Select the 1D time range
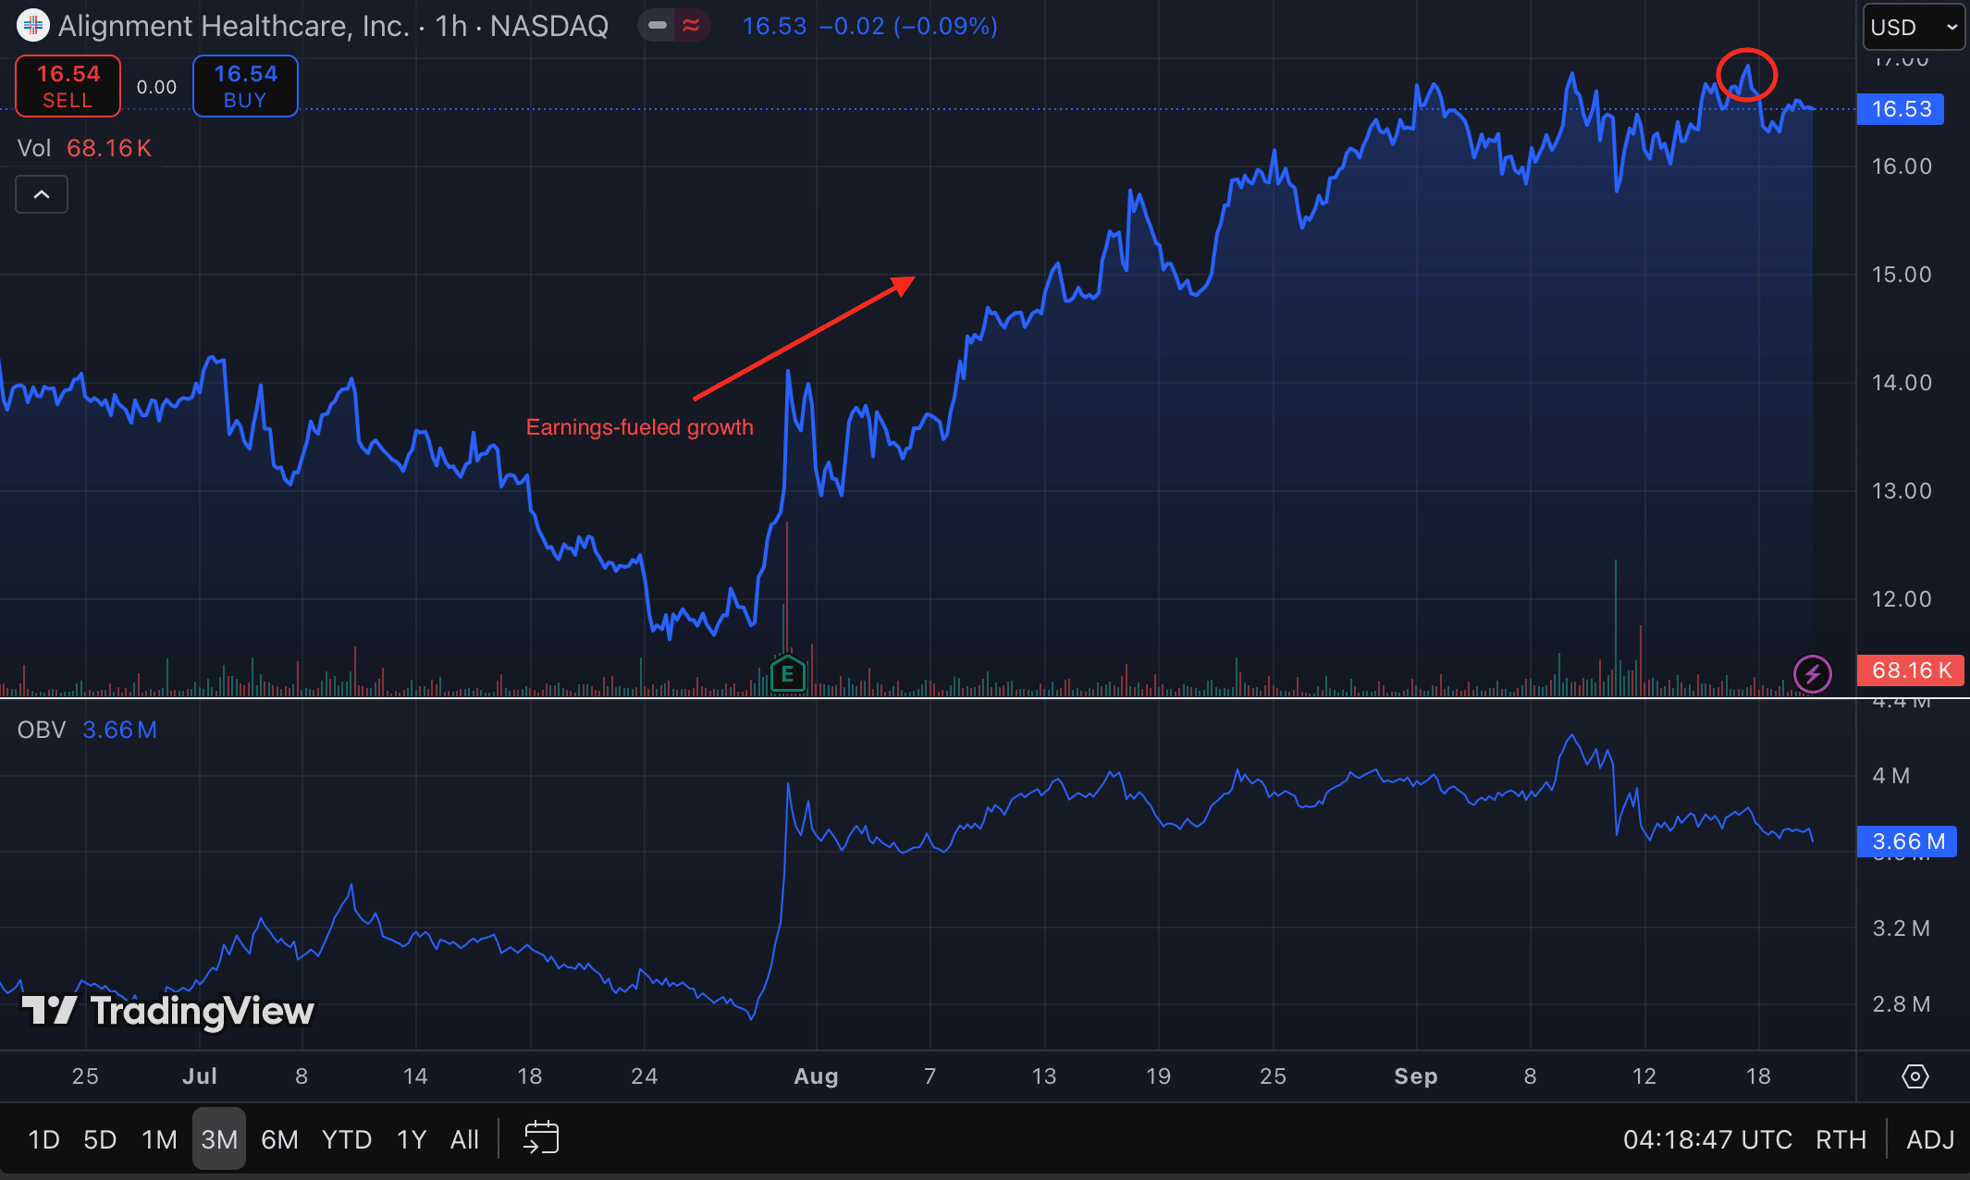The image size is (1970, 1180). pyautogui.click(x=43, y=1139)
